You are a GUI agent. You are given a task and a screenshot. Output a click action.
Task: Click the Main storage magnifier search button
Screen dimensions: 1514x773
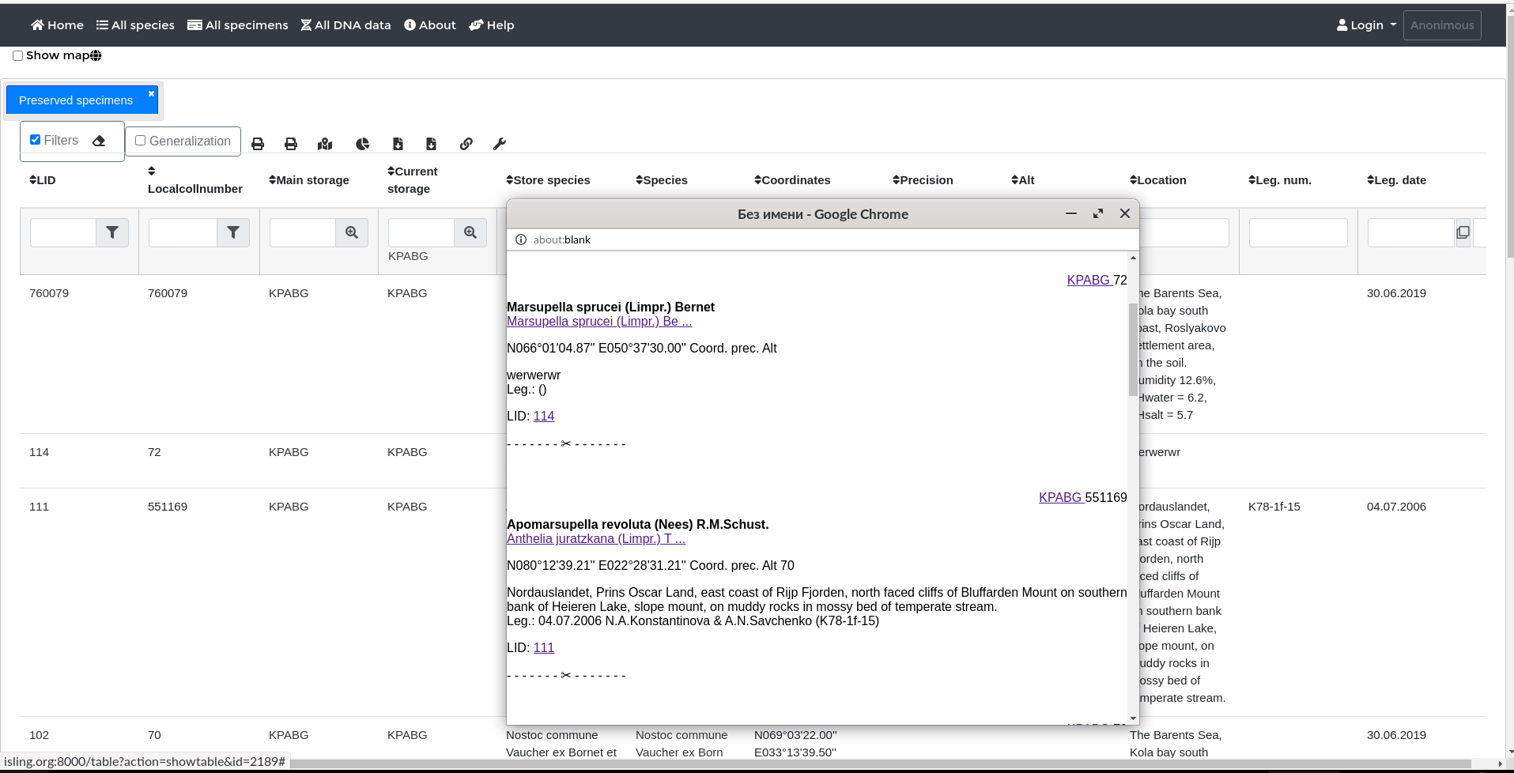(352, 232)
